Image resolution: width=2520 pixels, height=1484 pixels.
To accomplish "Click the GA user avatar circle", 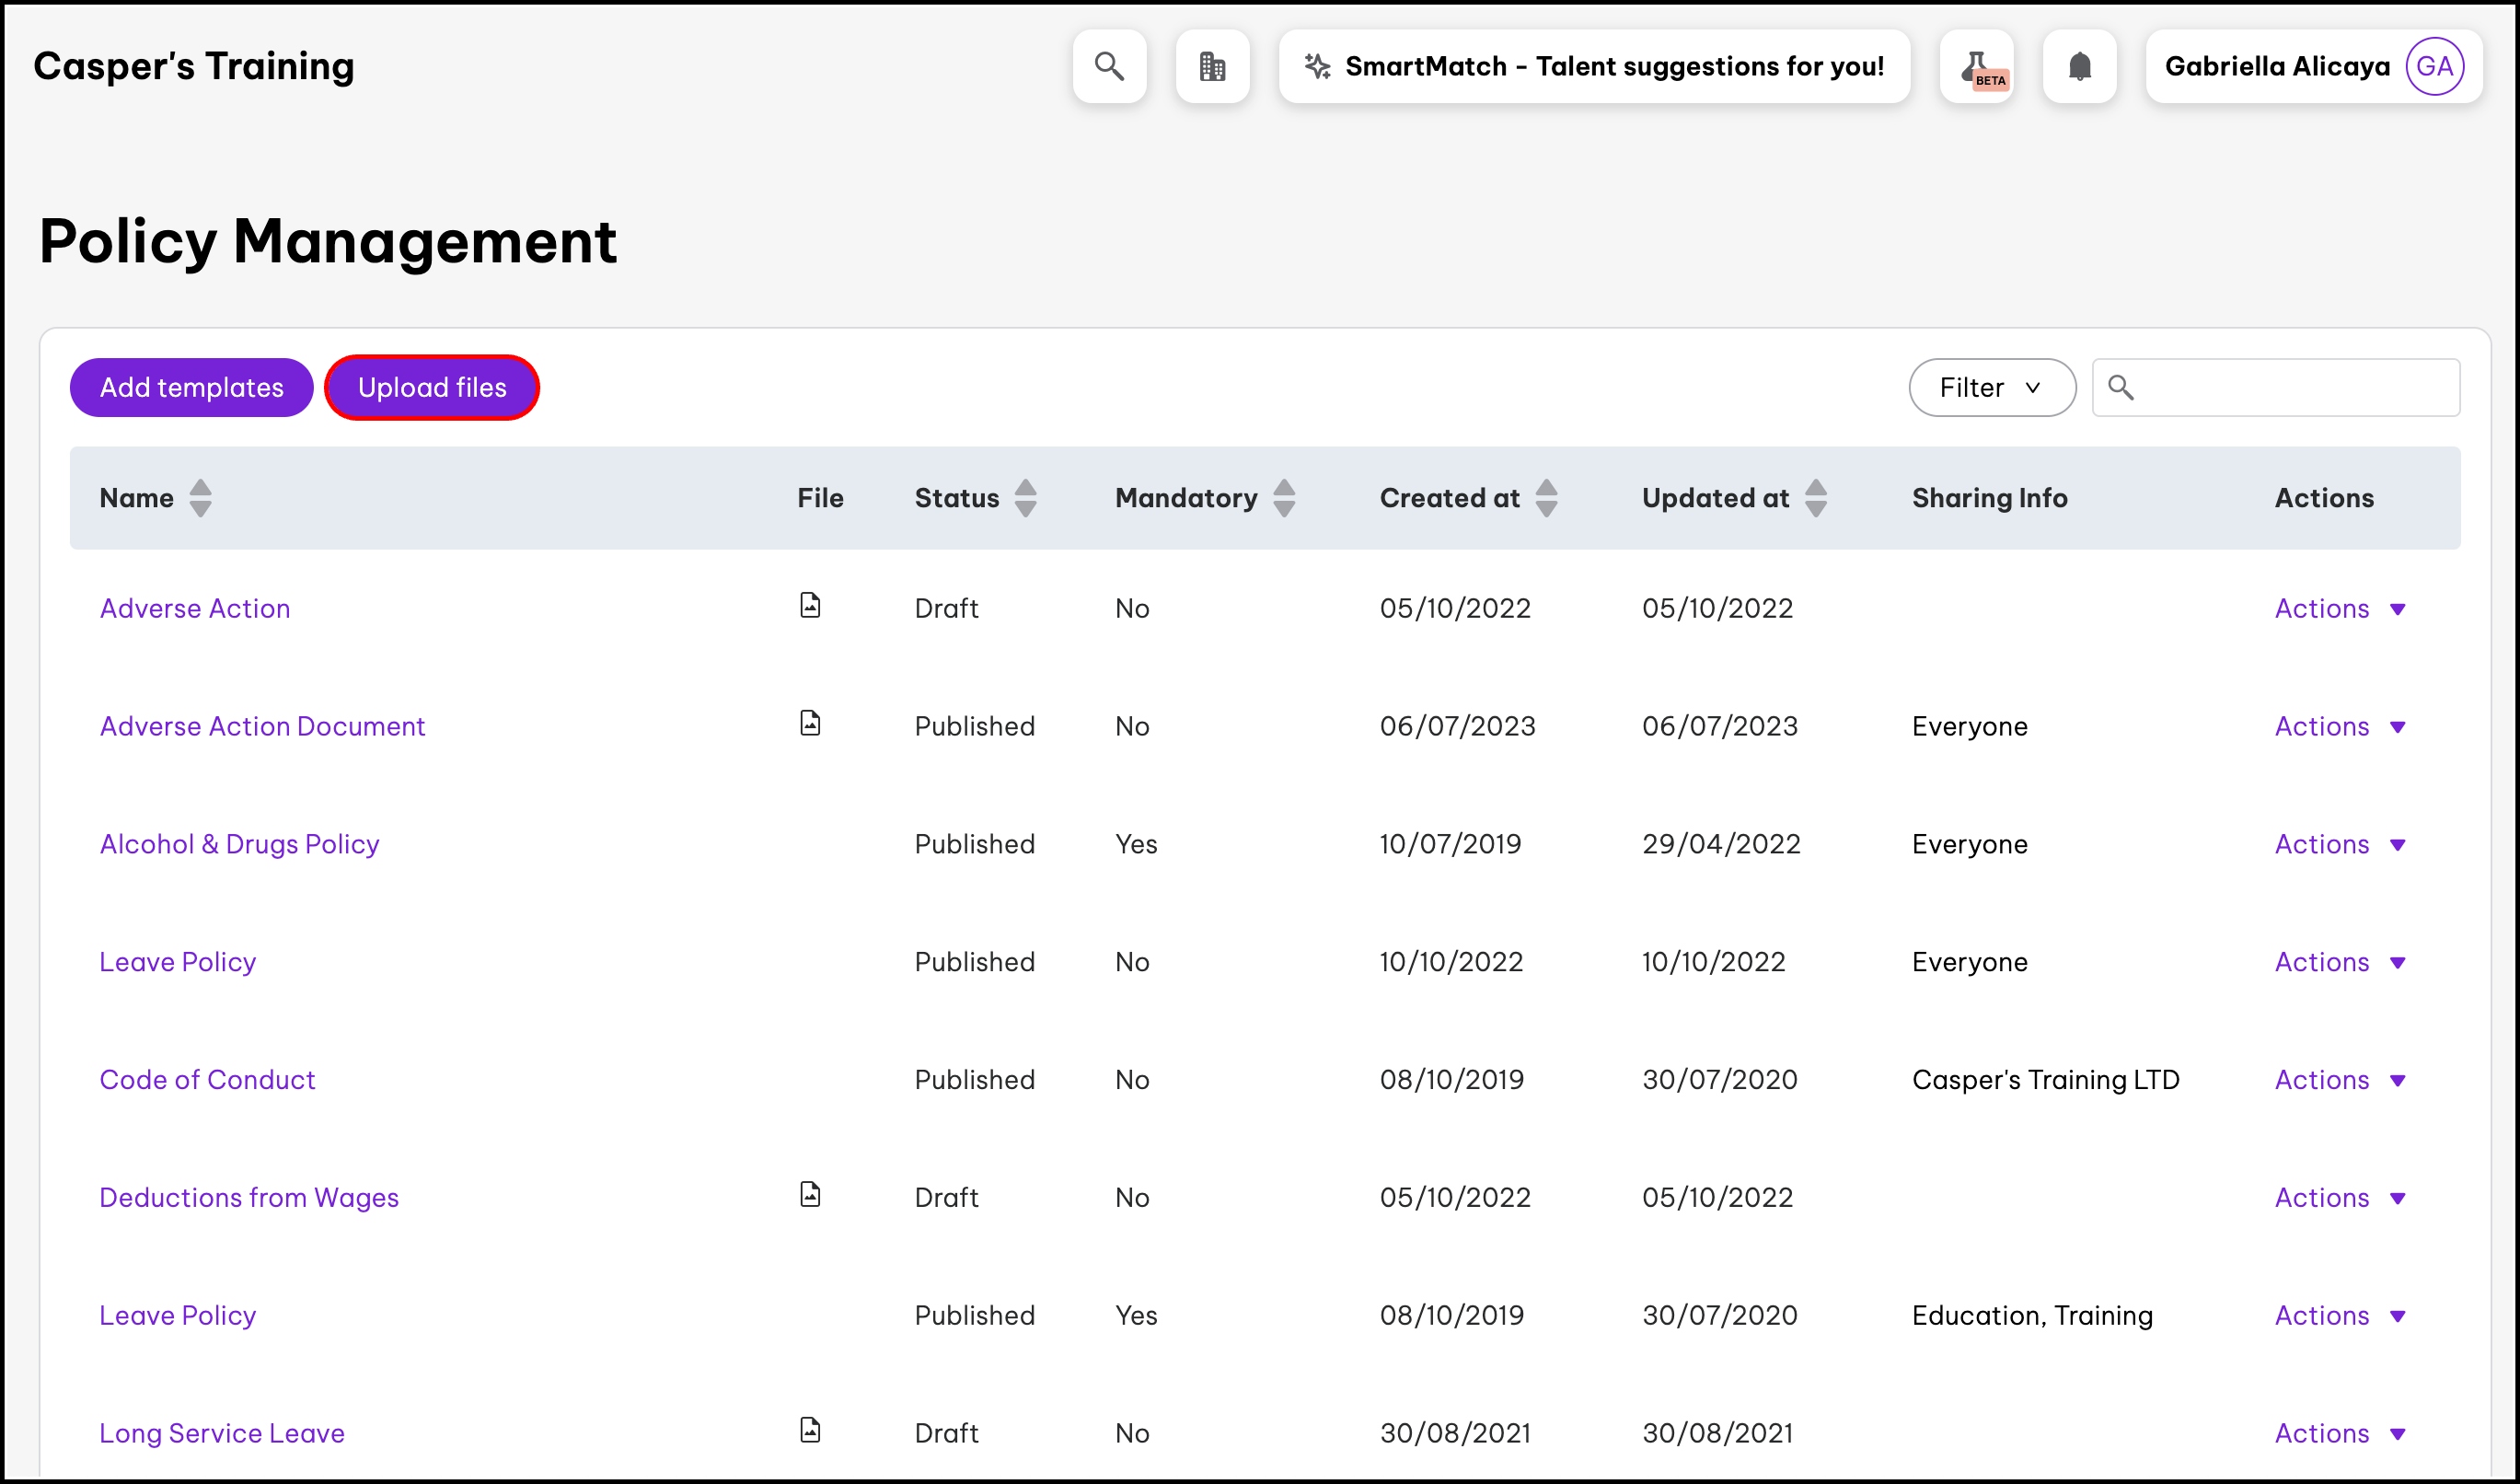I will [2433, 66].
